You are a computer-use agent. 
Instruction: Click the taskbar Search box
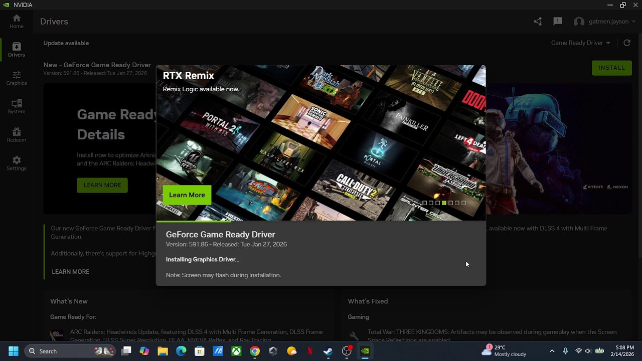[70, 351]
